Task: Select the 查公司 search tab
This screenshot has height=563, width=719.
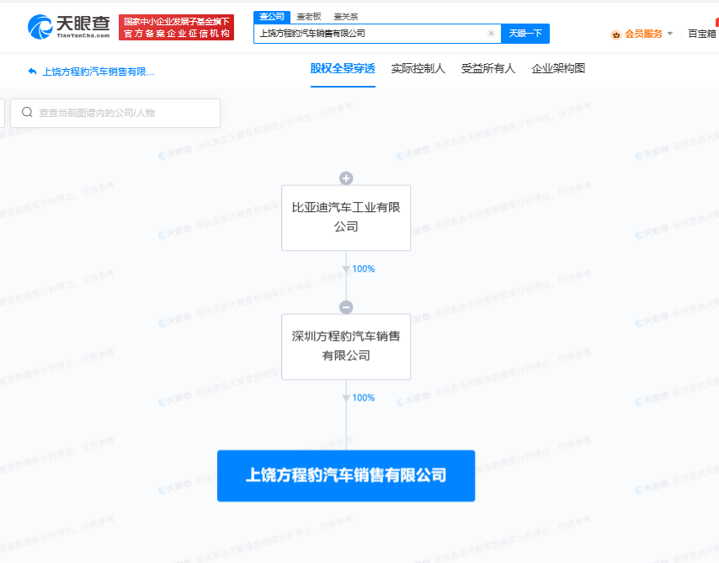Action: pos(272,17)
